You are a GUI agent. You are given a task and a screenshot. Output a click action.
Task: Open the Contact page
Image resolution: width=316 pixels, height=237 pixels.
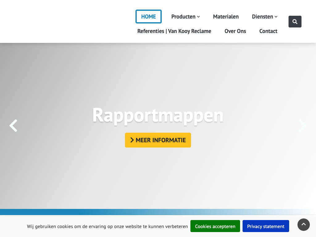(268, 31)
